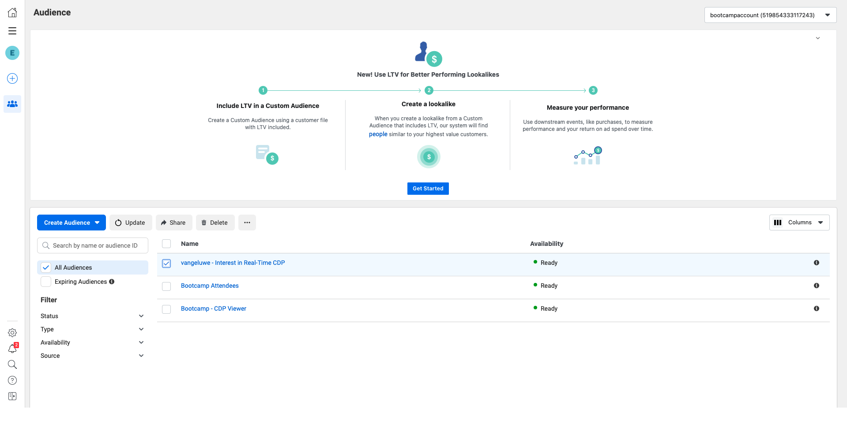This screenshot has height=427, width=847.
Task: Open the Bootcamp Attendees audience link
Action: click(x=210, y=286)
